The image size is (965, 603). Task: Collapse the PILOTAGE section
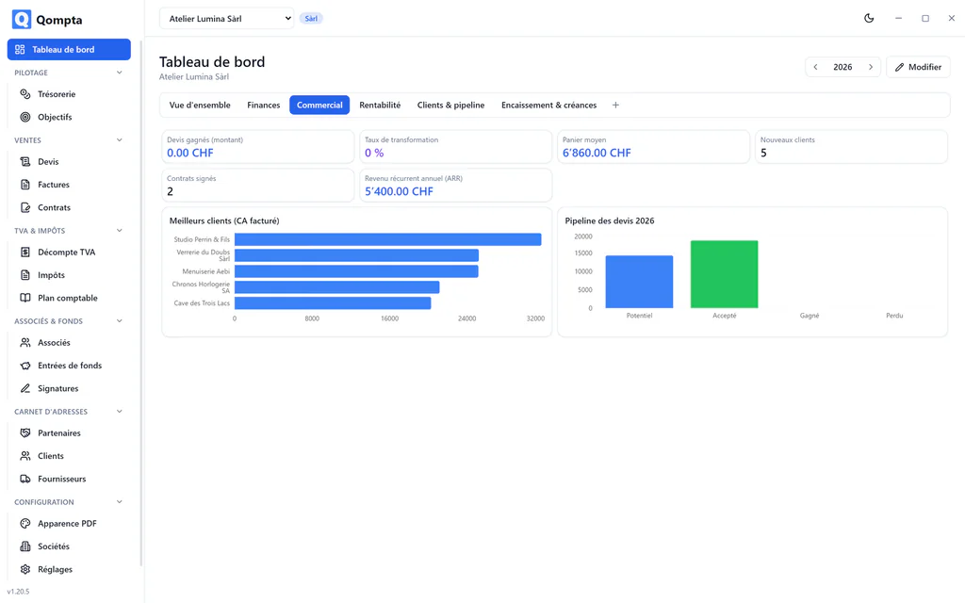click(x=120, y=73)
